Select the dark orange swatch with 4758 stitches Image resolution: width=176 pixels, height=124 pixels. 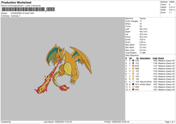(133, 66)
